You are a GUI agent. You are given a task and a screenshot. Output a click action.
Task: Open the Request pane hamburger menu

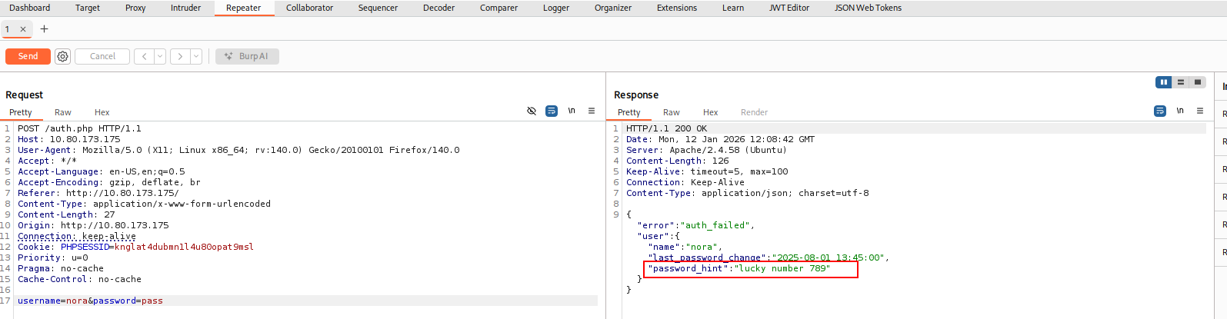click(592, 111)
